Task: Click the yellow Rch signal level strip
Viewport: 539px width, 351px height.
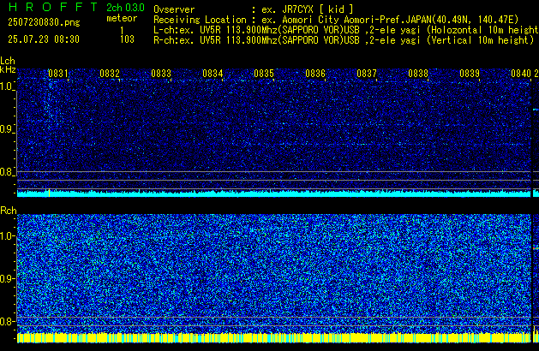Action: click(273, 337)
